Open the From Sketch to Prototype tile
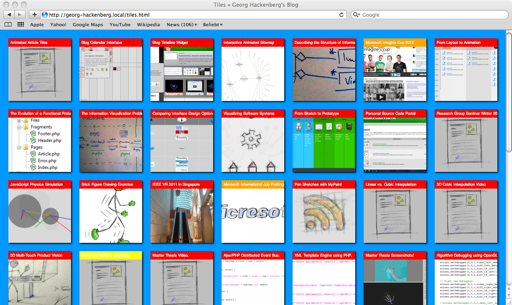Image resolution: width=512 pixels, height=305 pixels. (324, 141)
